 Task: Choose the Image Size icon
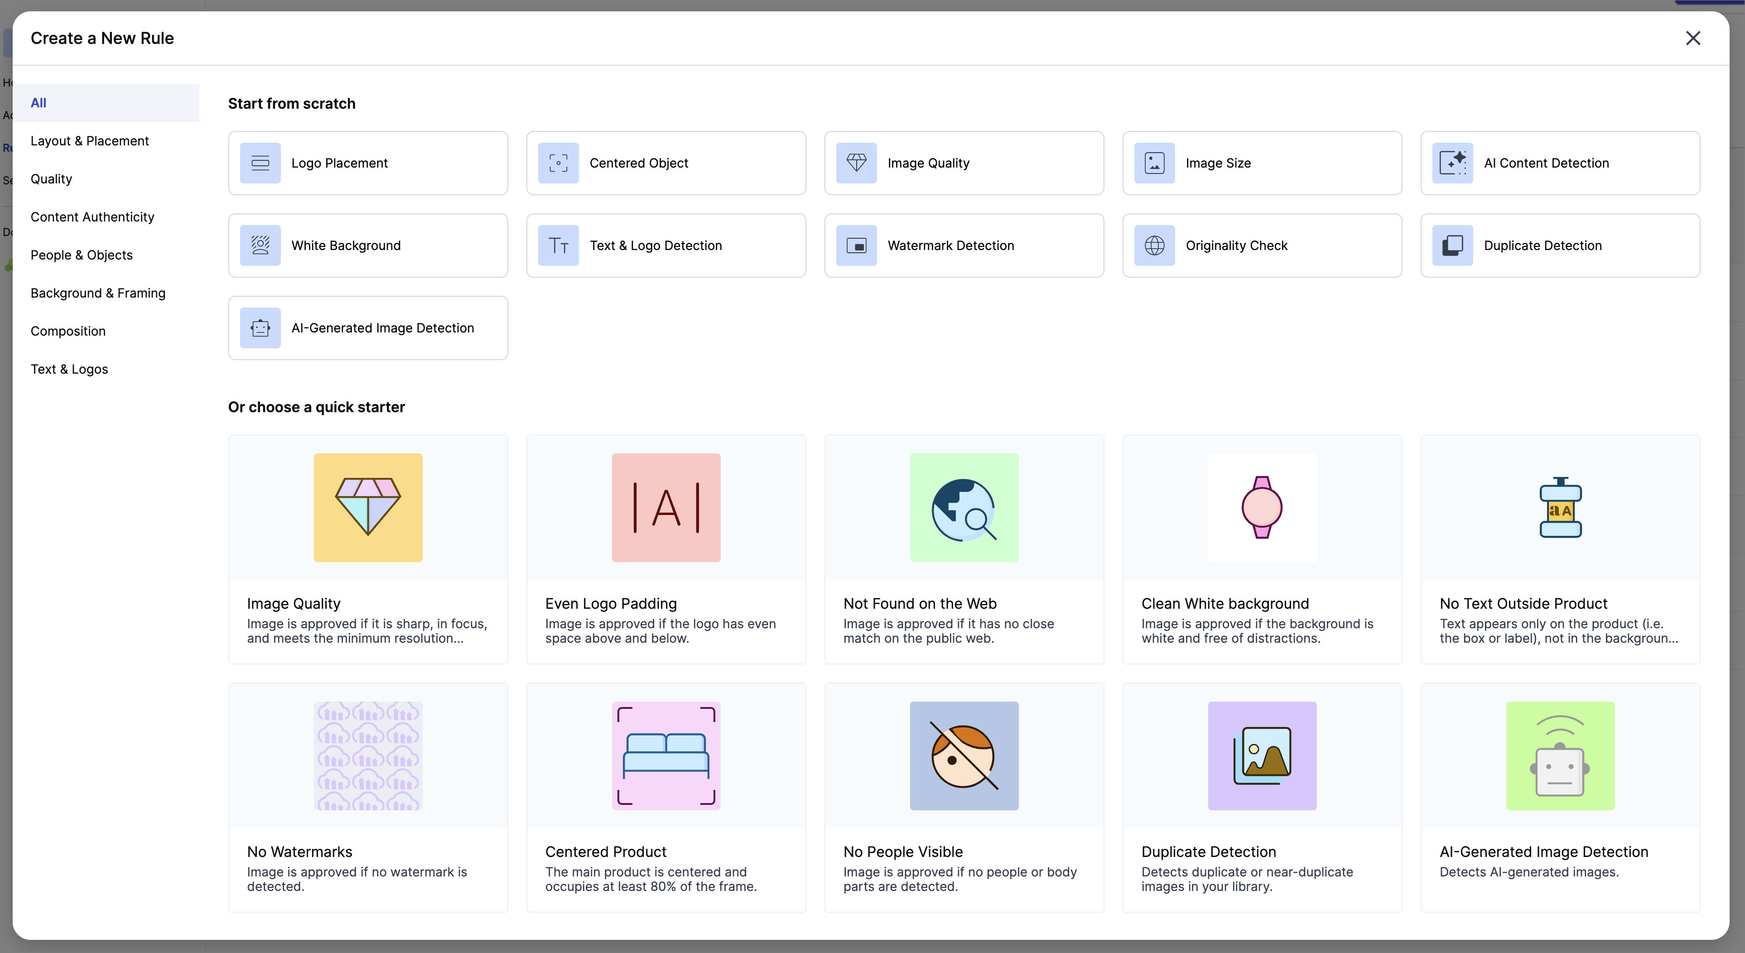point(1154,163)
